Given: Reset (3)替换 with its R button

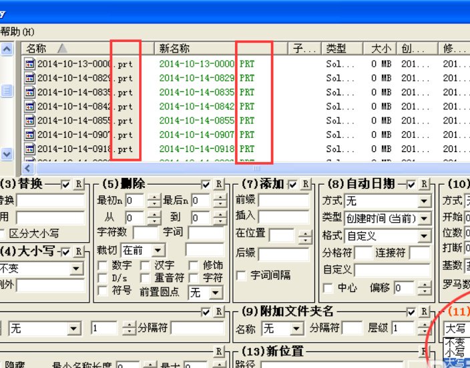Looking at the screenshot, I should tap(79, 184).
